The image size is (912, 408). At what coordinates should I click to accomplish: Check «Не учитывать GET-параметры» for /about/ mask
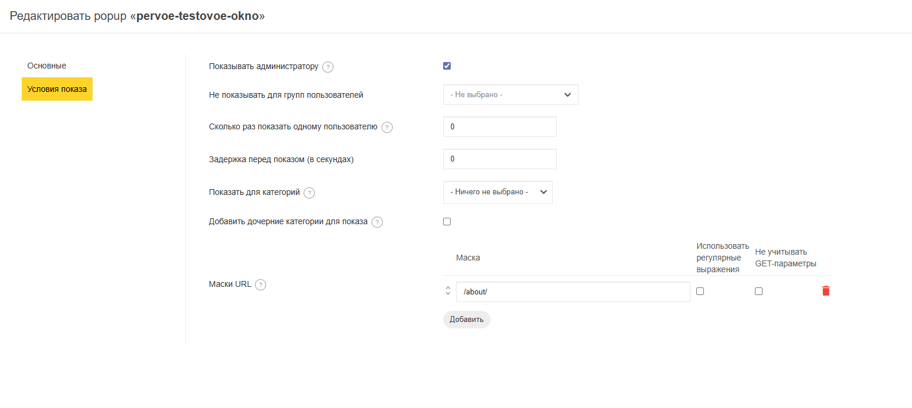(758, 292)
